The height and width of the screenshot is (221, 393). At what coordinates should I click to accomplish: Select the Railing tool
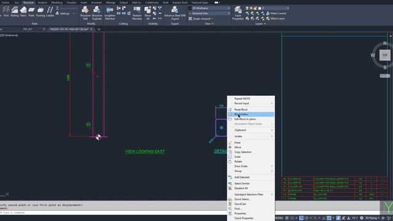click(15, 12)
